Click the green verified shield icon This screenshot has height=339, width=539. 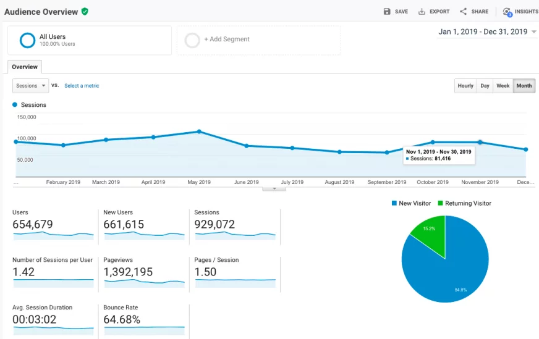click(x=85, y=12)
